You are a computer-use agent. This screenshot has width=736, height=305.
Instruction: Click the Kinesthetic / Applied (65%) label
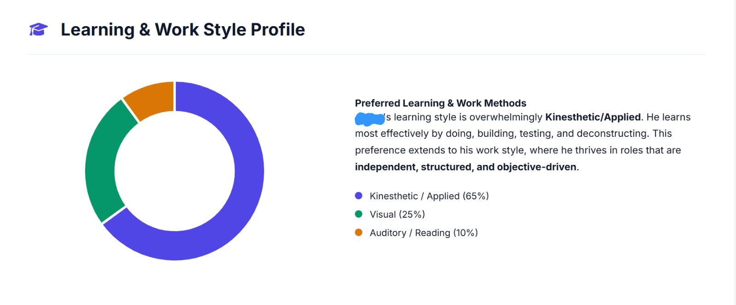pos(429,196)
